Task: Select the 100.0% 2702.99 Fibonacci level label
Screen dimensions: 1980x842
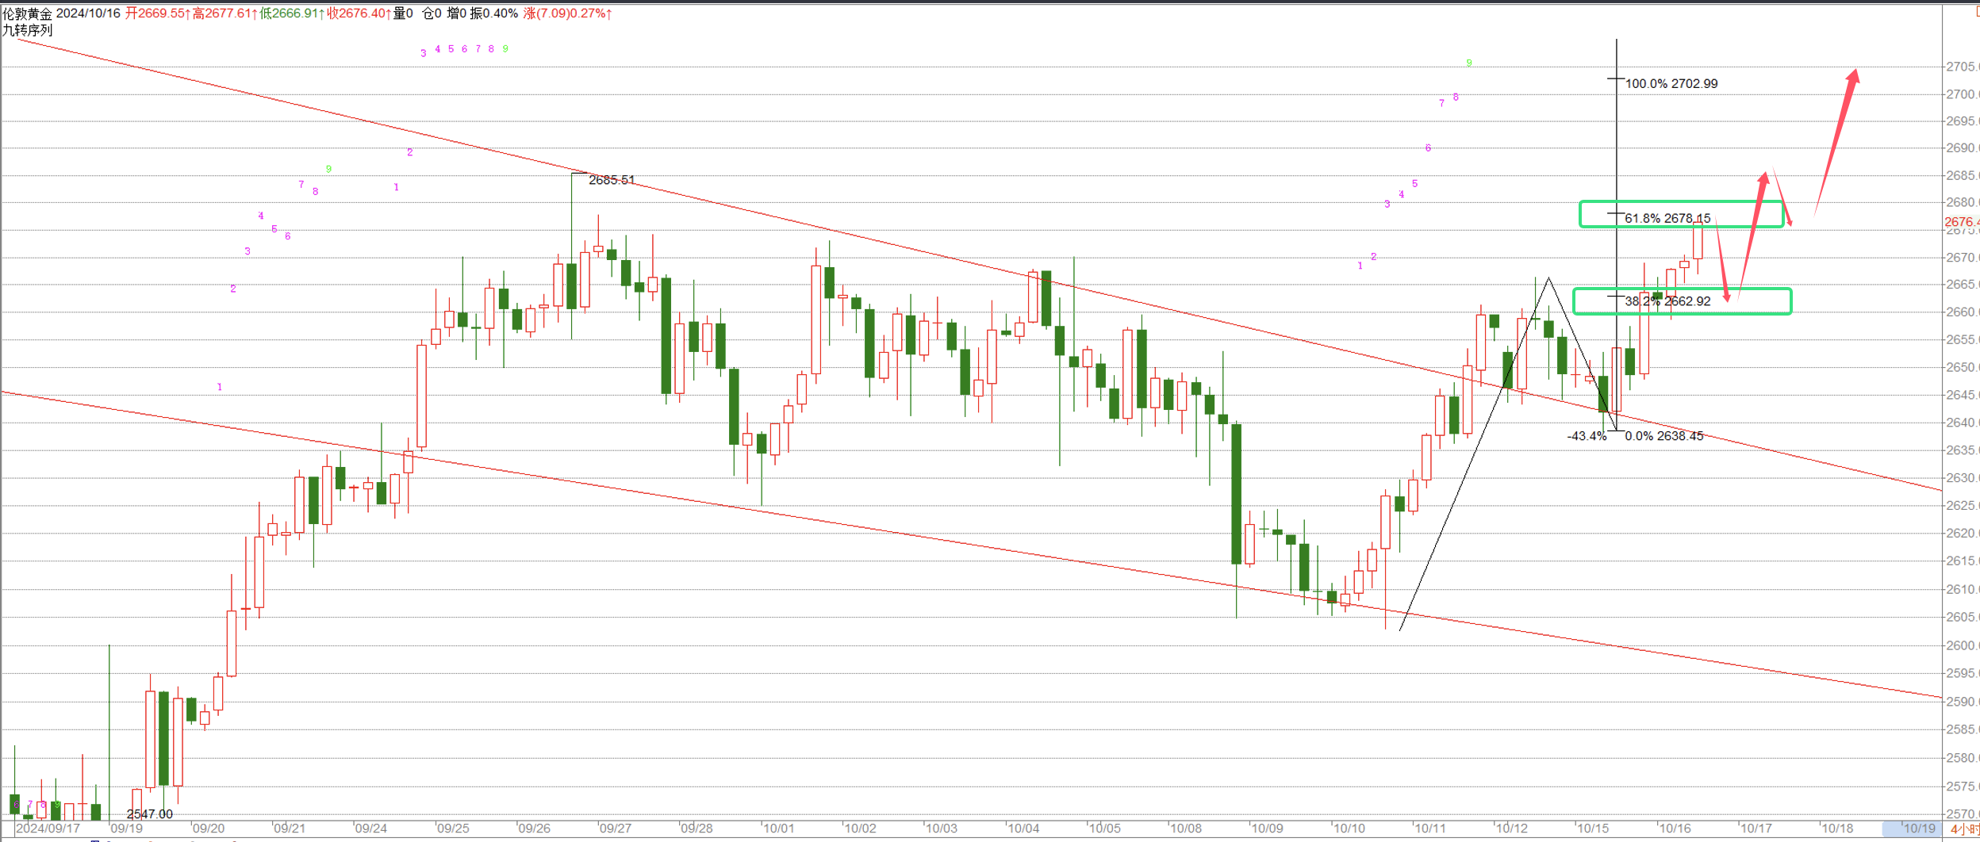Action: pos(1671,83)
